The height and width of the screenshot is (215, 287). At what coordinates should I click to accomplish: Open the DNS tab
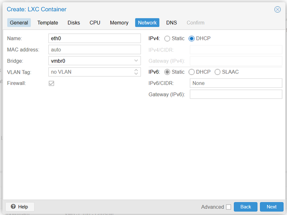[x=172, y=23]
